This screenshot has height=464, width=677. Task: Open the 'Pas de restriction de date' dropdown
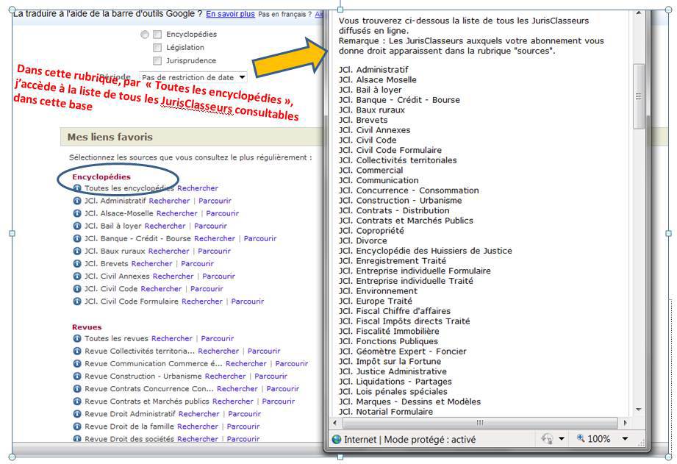point(193,77)
